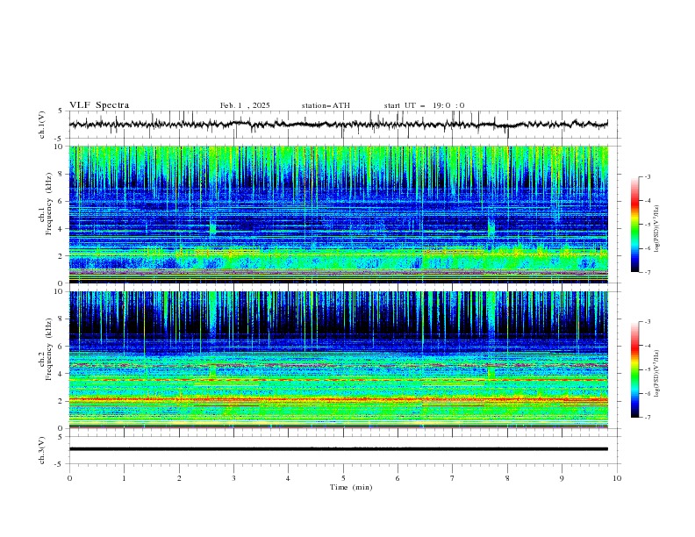Click the 'Time (min)' axis label

[x=351, y=487]
